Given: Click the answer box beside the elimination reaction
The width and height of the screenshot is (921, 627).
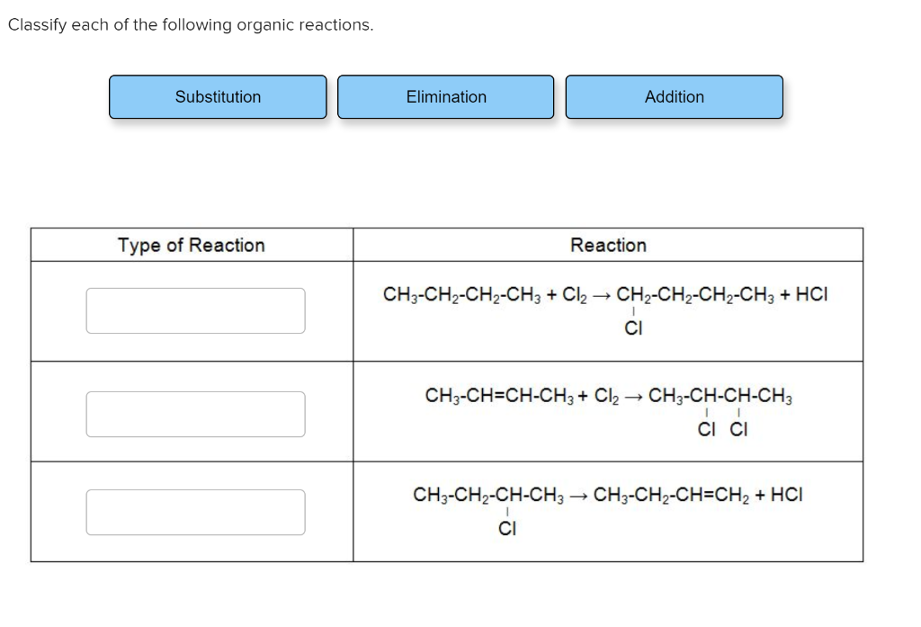Looking at the screenshot, I should pos(195,511).
